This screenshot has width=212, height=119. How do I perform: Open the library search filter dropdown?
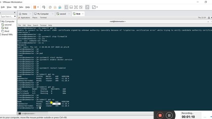click(x=15, y=17)
